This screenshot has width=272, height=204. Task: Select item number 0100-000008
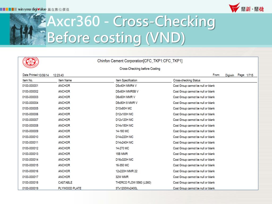(30, 125)
